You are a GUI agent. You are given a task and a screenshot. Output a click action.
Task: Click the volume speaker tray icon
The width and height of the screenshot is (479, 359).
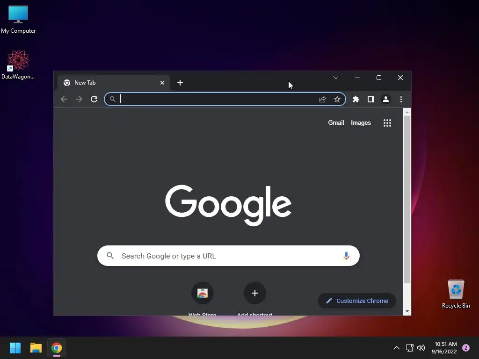421,348
